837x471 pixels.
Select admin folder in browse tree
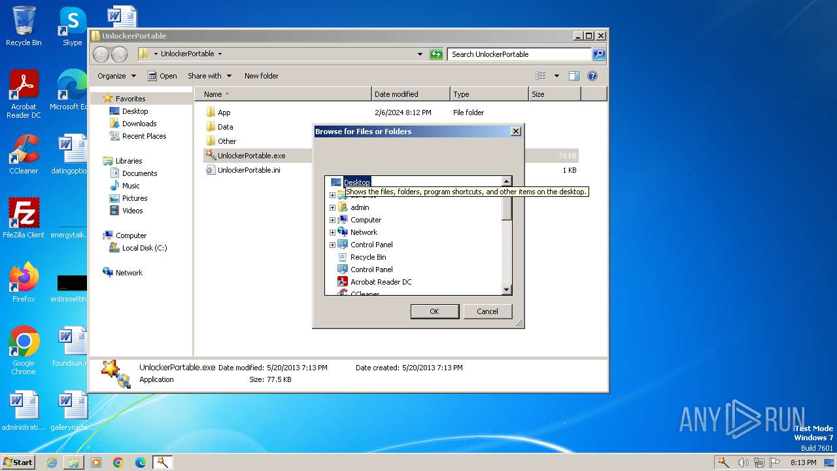pos(360,207)
